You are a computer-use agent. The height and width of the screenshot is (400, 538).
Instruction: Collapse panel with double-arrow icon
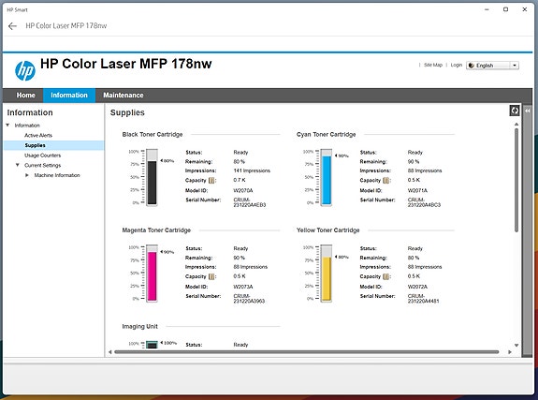(x=528, y=111)
